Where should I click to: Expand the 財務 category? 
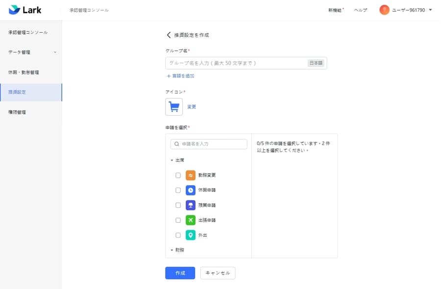pos(172,250)
